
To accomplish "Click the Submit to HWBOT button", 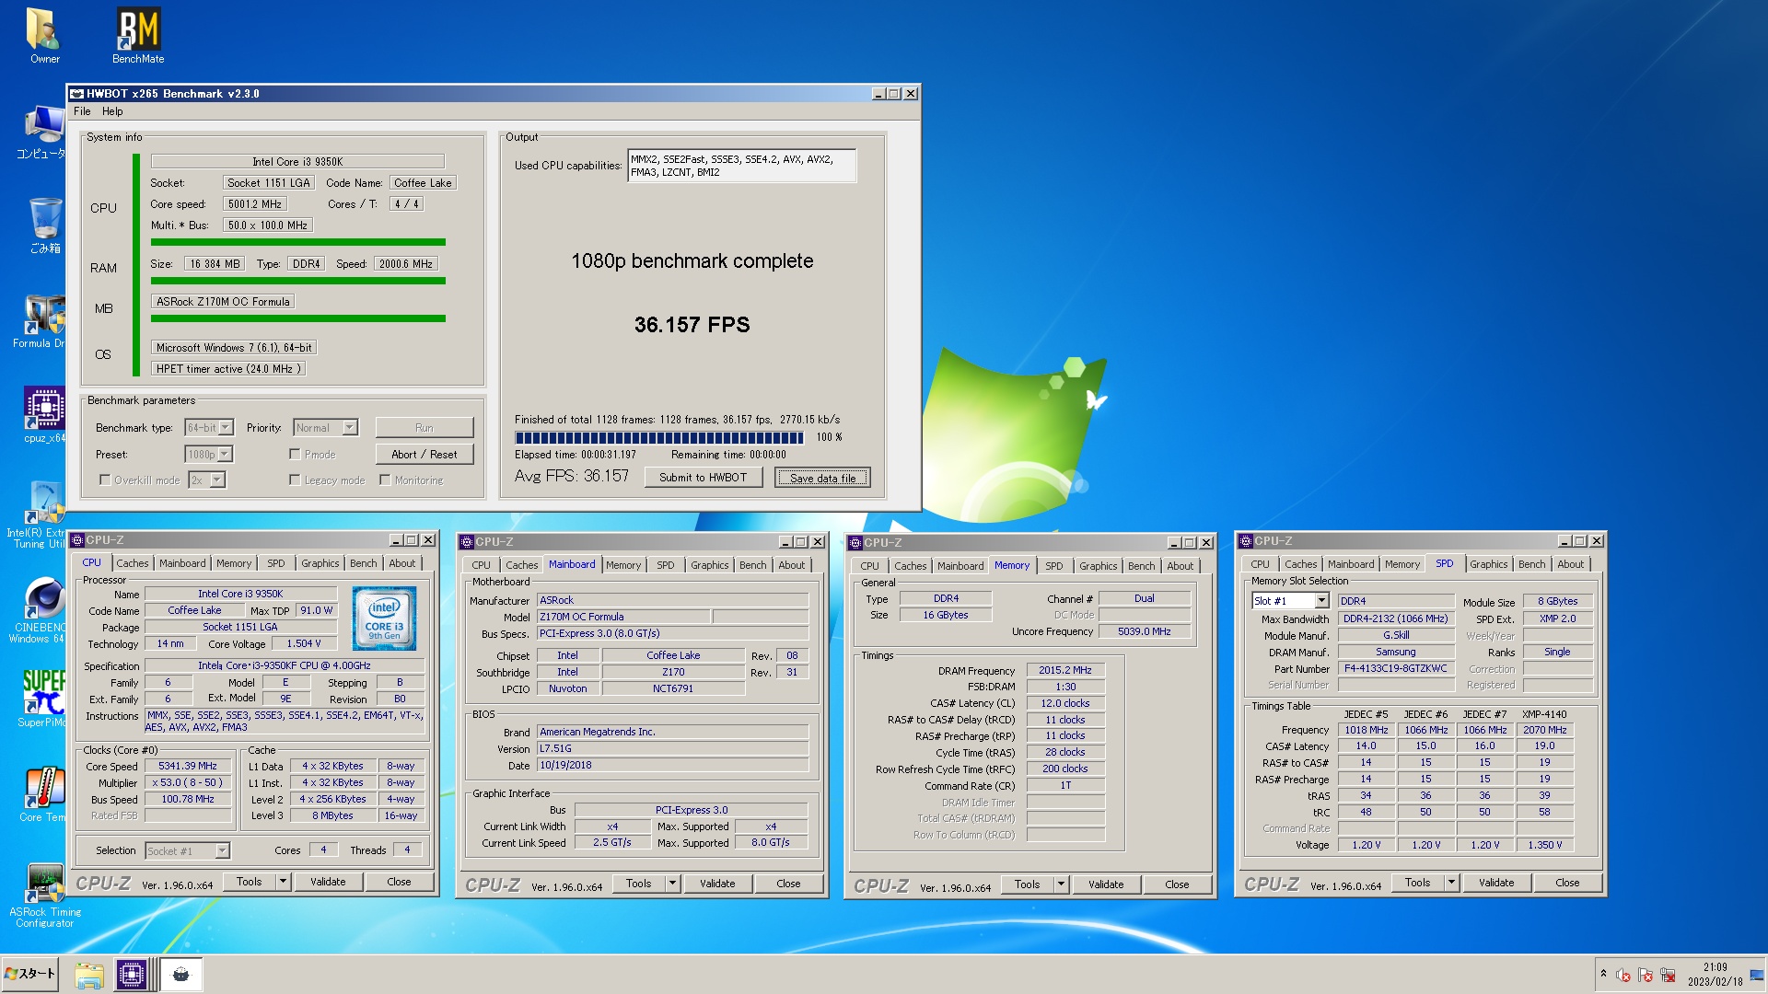I will pyautogui.click(x=703, y=478).
